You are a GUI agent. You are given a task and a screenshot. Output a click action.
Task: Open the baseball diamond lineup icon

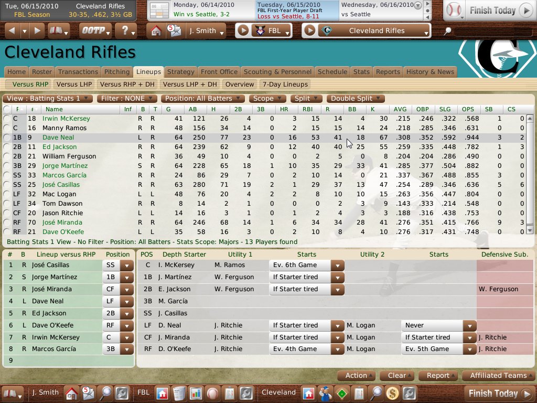coord(342,393)
